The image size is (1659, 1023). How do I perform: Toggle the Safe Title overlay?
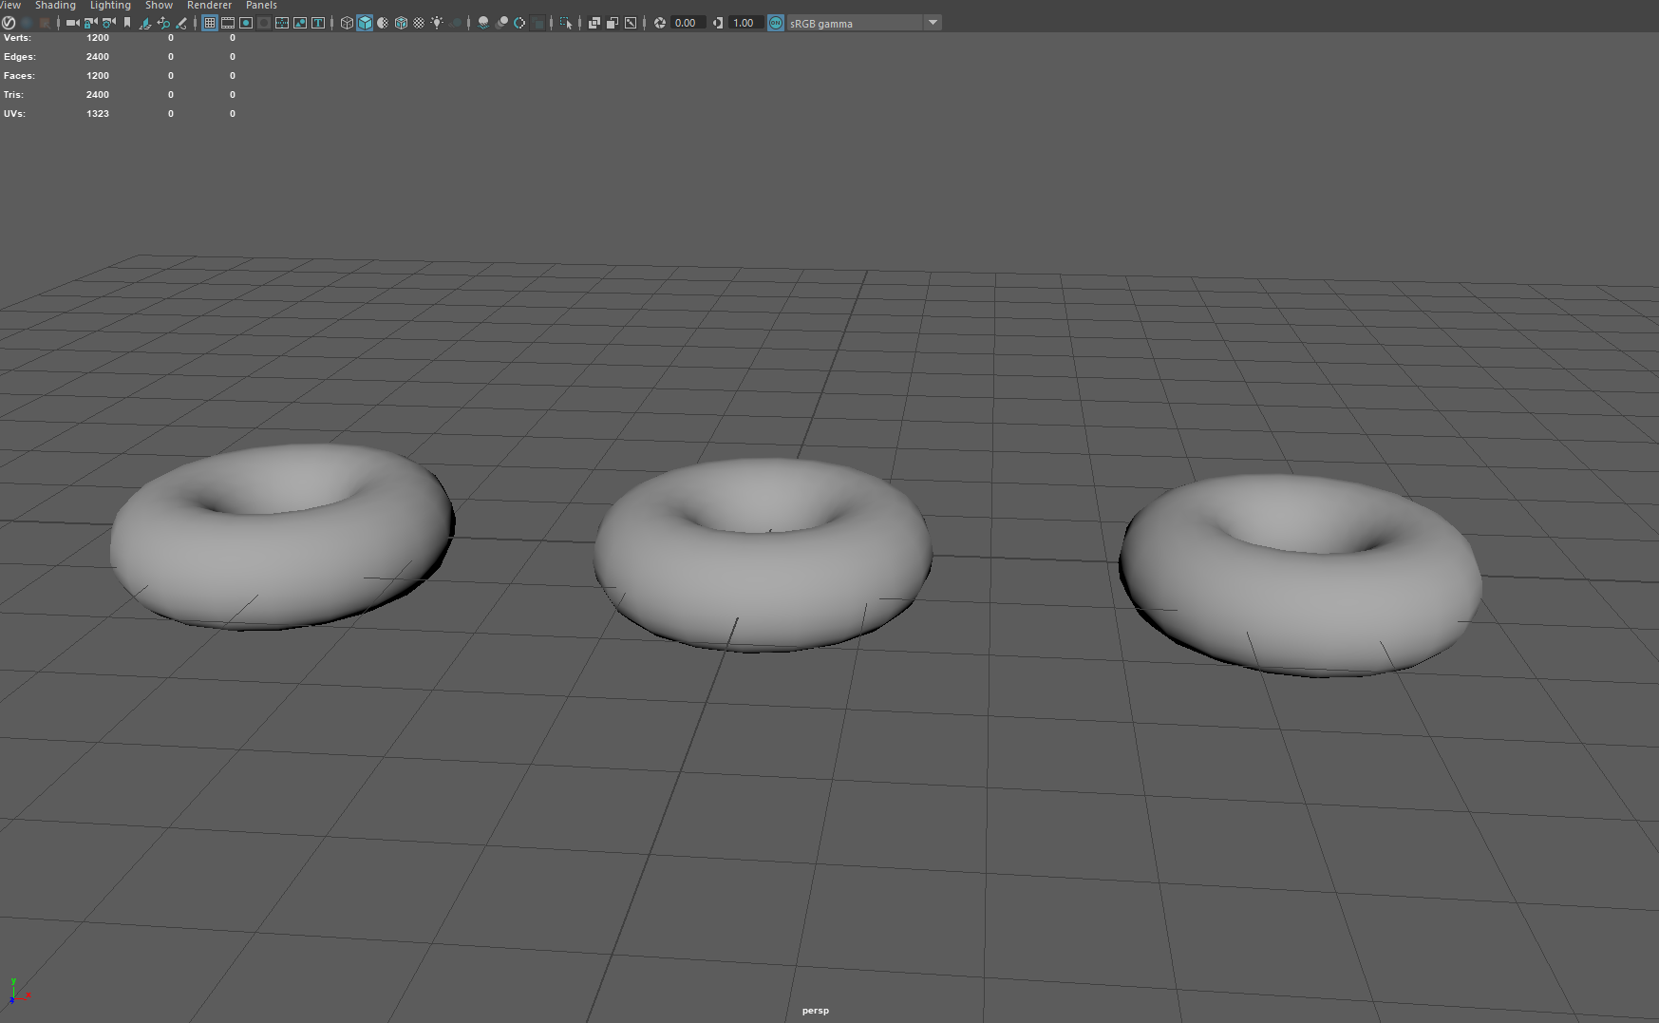(x=317, y=23)
